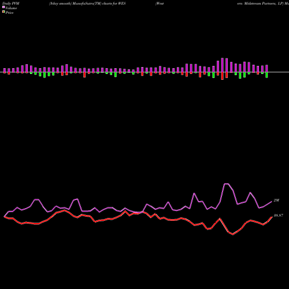Viewport: 289px width, 289px height.
Task: Click the Volume legend label
Action: tap(11, 8)
